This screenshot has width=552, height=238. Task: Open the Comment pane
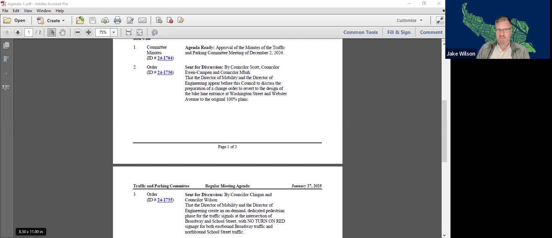click(x=431, y=32)
